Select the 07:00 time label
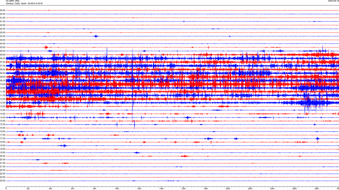The height and width of the screenshot is (190, 339). point(2,62)
